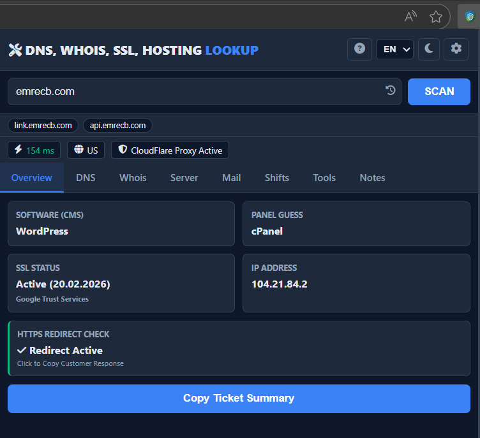The image size is (480, 438).
Task: Click the search history clock icon
Action: point(391,91)
